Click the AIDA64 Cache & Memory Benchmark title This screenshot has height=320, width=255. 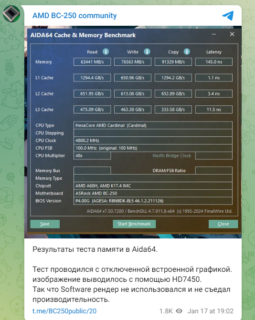pos(83,35)
